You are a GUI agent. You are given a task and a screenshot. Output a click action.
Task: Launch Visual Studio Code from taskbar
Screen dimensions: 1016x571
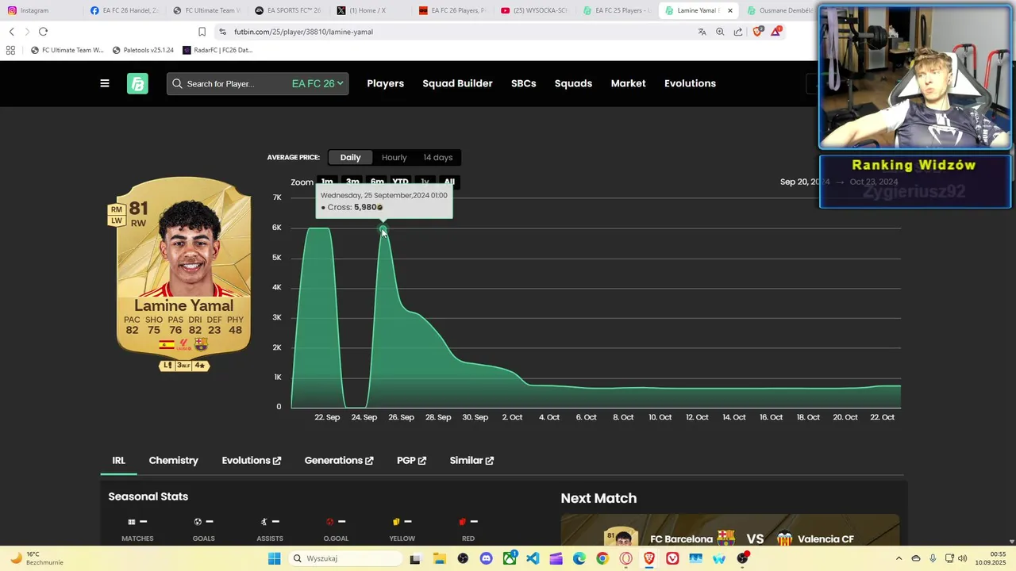[533, 558]
